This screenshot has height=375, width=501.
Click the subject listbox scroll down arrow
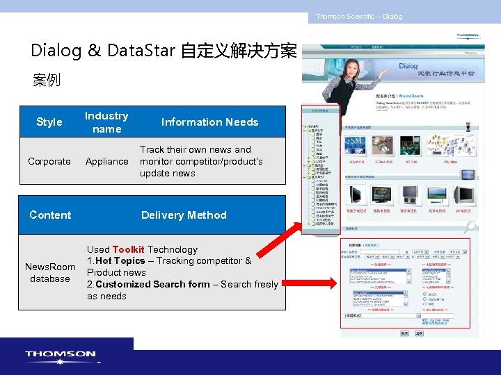(406, 305)
